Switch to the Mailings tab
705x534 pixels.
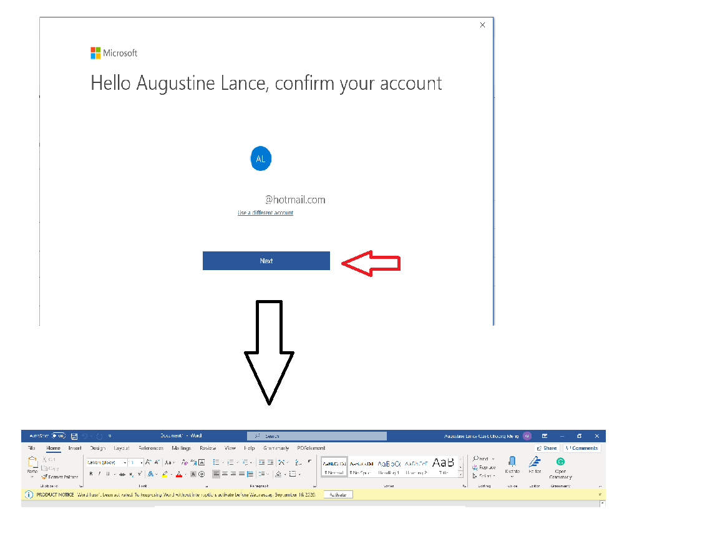(181, 448)
